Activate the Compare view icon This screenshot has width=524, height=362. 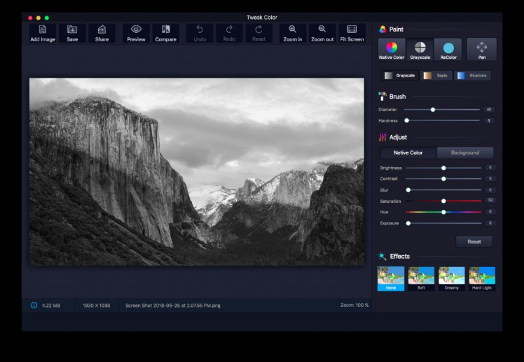click(166, 33)
